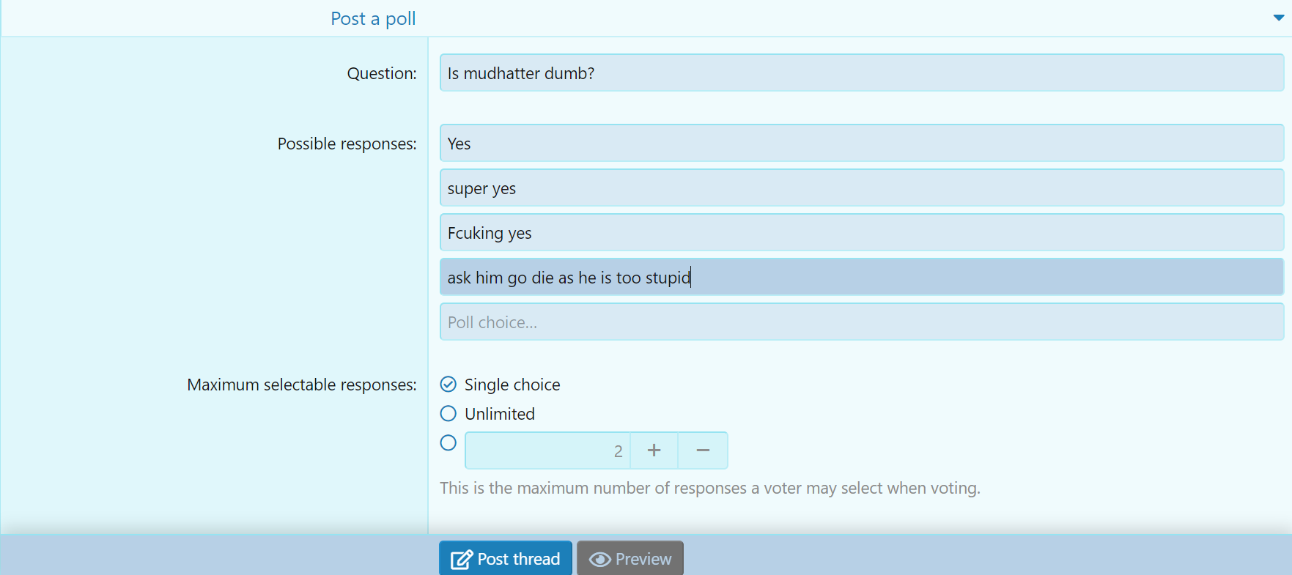
Task: Click the Post thread button
Action: point(506,558)
